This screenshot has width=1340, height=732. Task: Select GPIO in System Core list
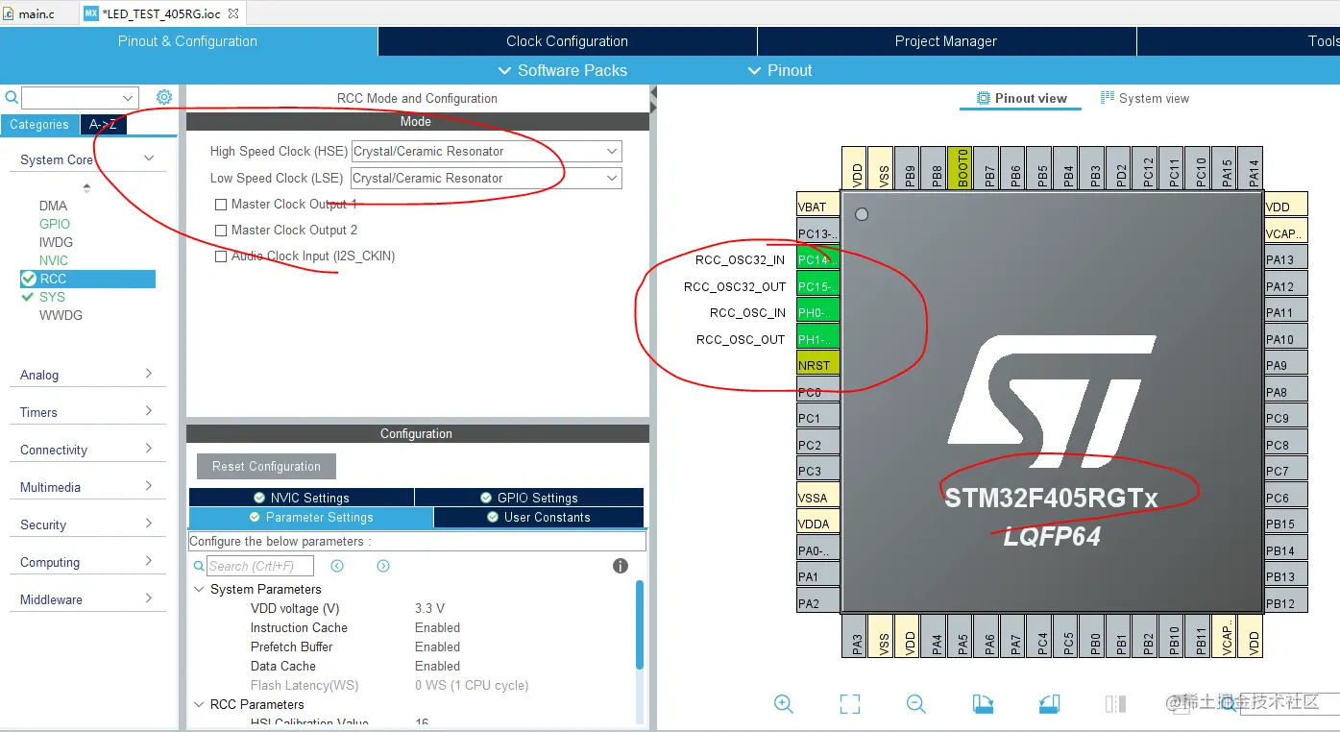tap(55, 224)
